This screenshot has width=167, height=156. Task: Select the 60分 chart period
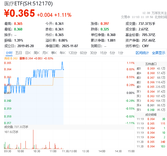[x=83, y=53]
